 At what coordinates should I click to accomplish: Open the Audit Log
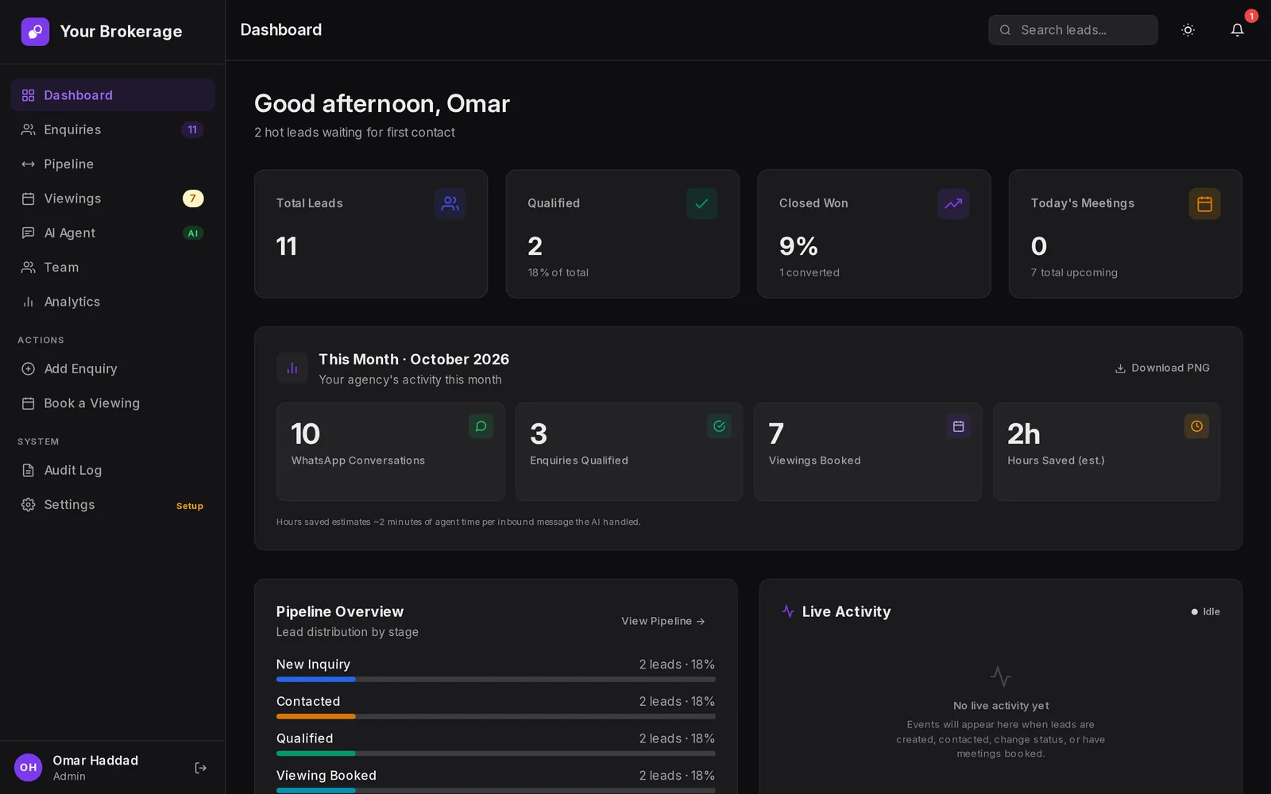click(x=113, y=470)
